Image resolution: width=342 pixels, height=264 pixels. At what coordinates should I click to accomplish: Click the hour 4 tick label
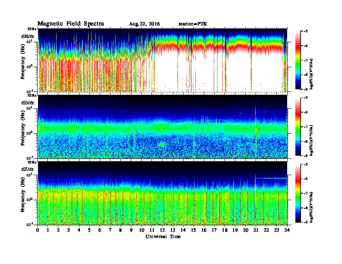pos(79,230)
